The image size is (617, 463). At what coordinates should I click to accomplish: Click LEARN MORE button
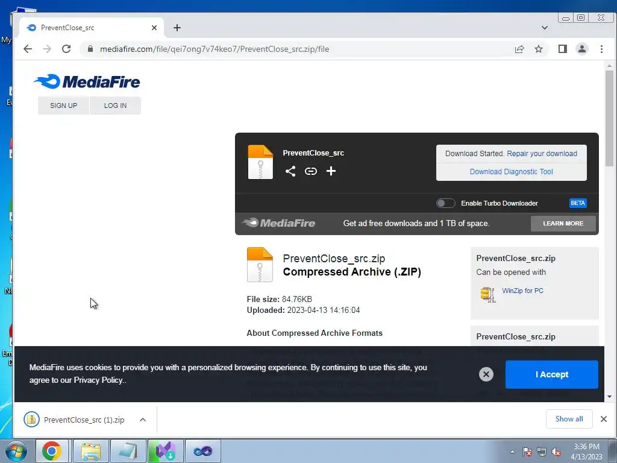coord(563,223)
